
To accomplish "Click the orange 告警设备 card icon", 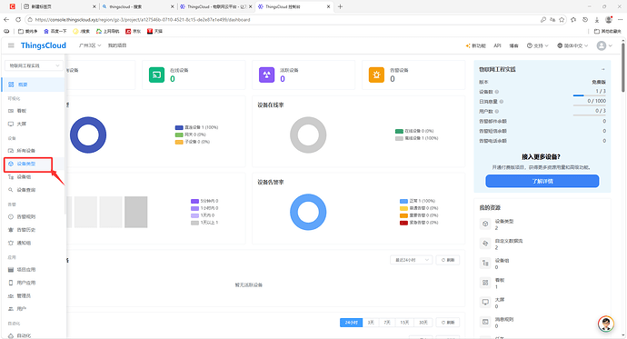I will click(x=376, y=75).
